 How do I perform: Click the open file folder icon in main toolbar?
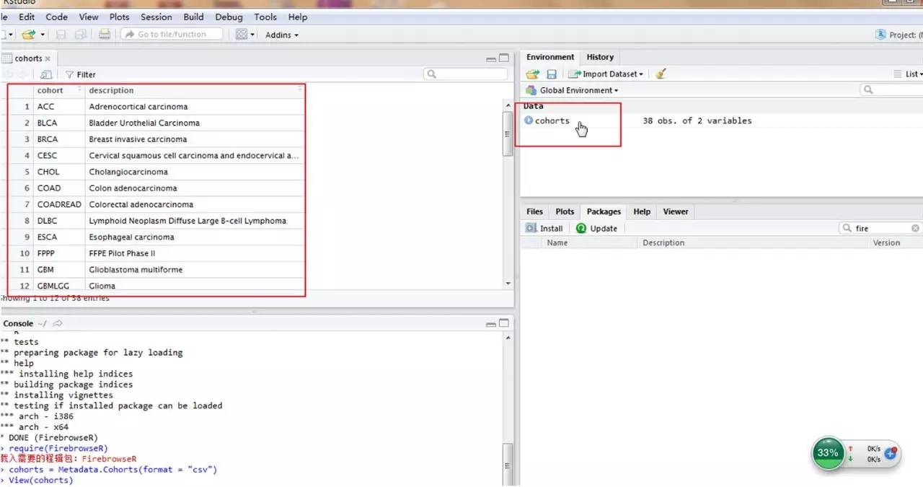coord(27,35)
